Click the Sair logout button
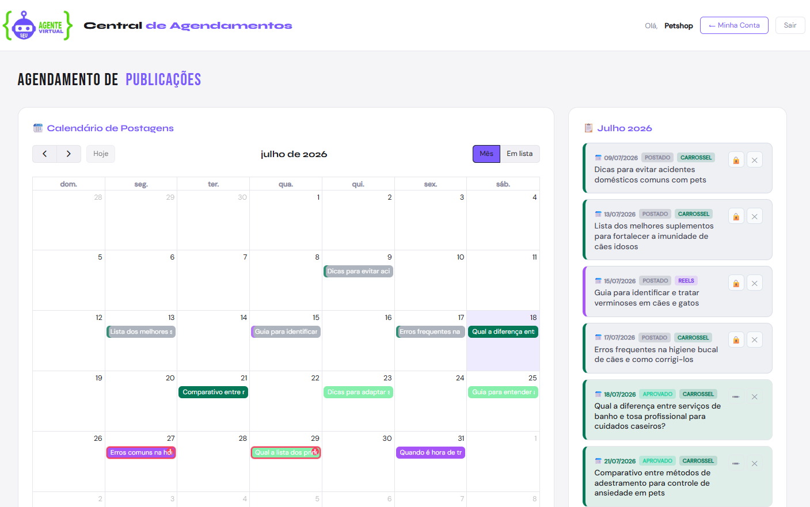 790,25
